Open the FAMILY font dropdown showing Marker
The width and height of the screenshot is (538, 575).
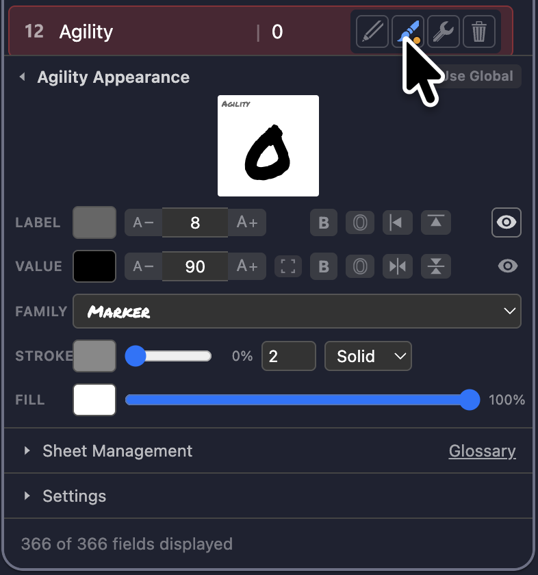coord(297,311)
